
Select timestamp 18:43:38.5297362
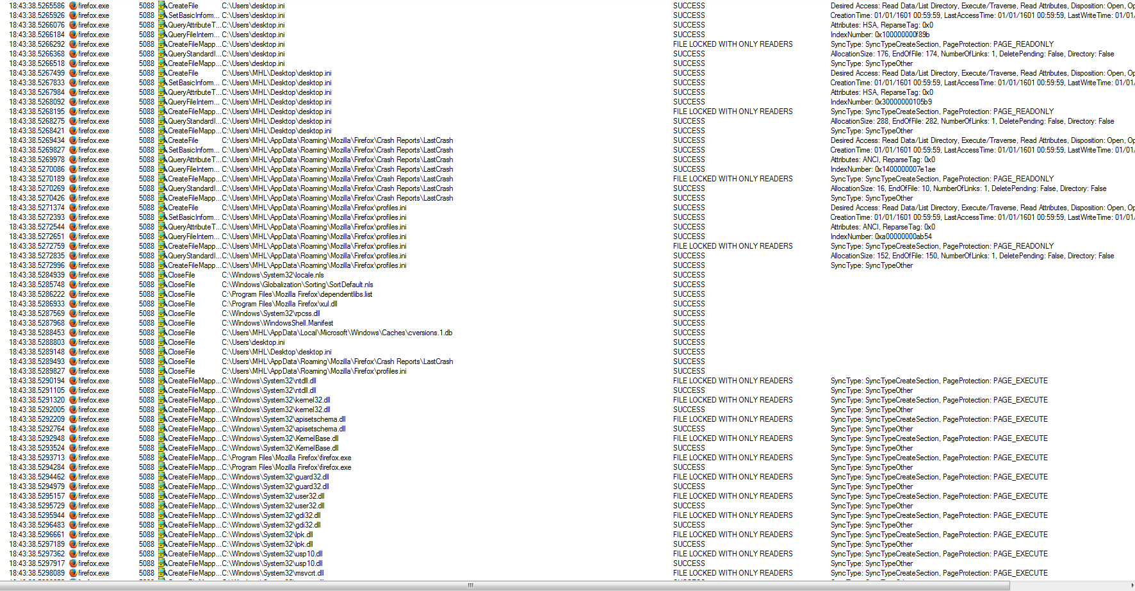click(x=37, y=554)
